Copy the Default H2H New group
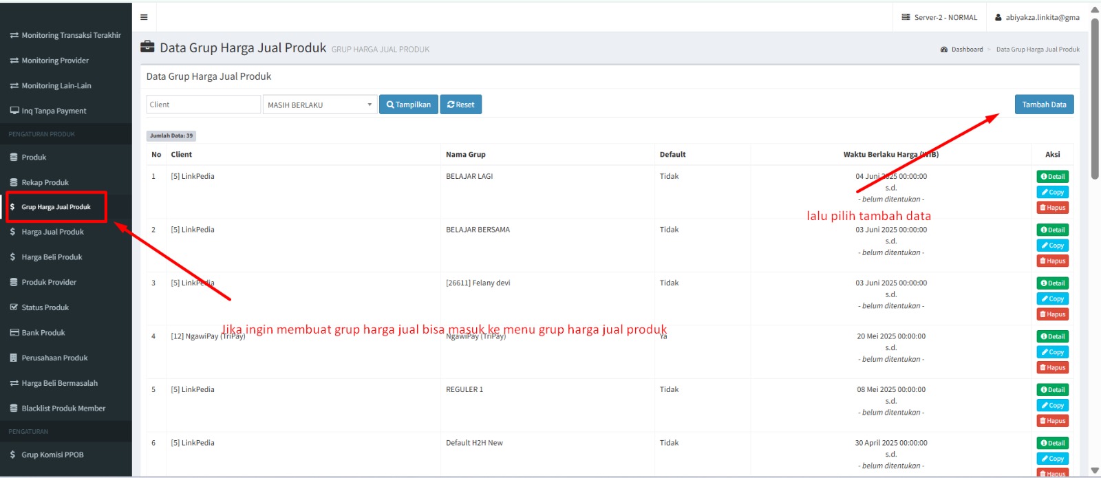This screenshot has width=1101, height=478. click(1053, 459)
